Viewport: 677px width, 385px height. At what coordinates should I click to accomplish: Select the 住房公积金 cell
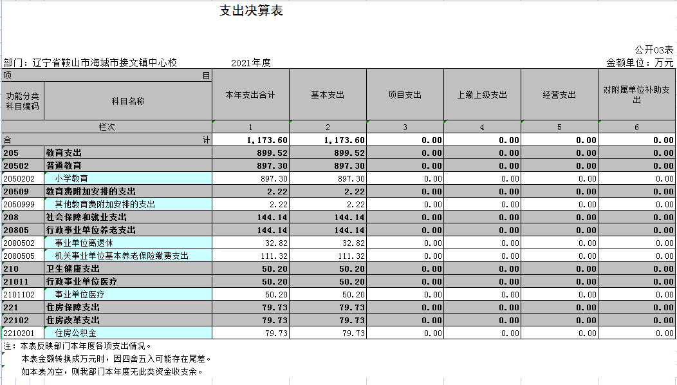(128, 333)
